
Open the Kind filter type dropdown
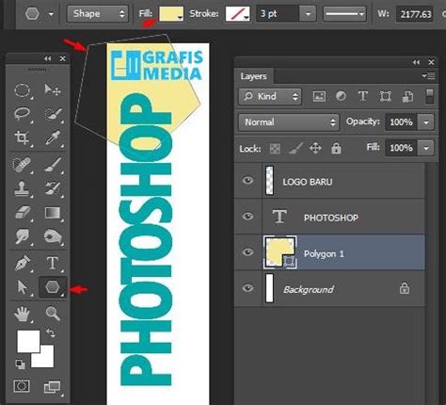270,96
